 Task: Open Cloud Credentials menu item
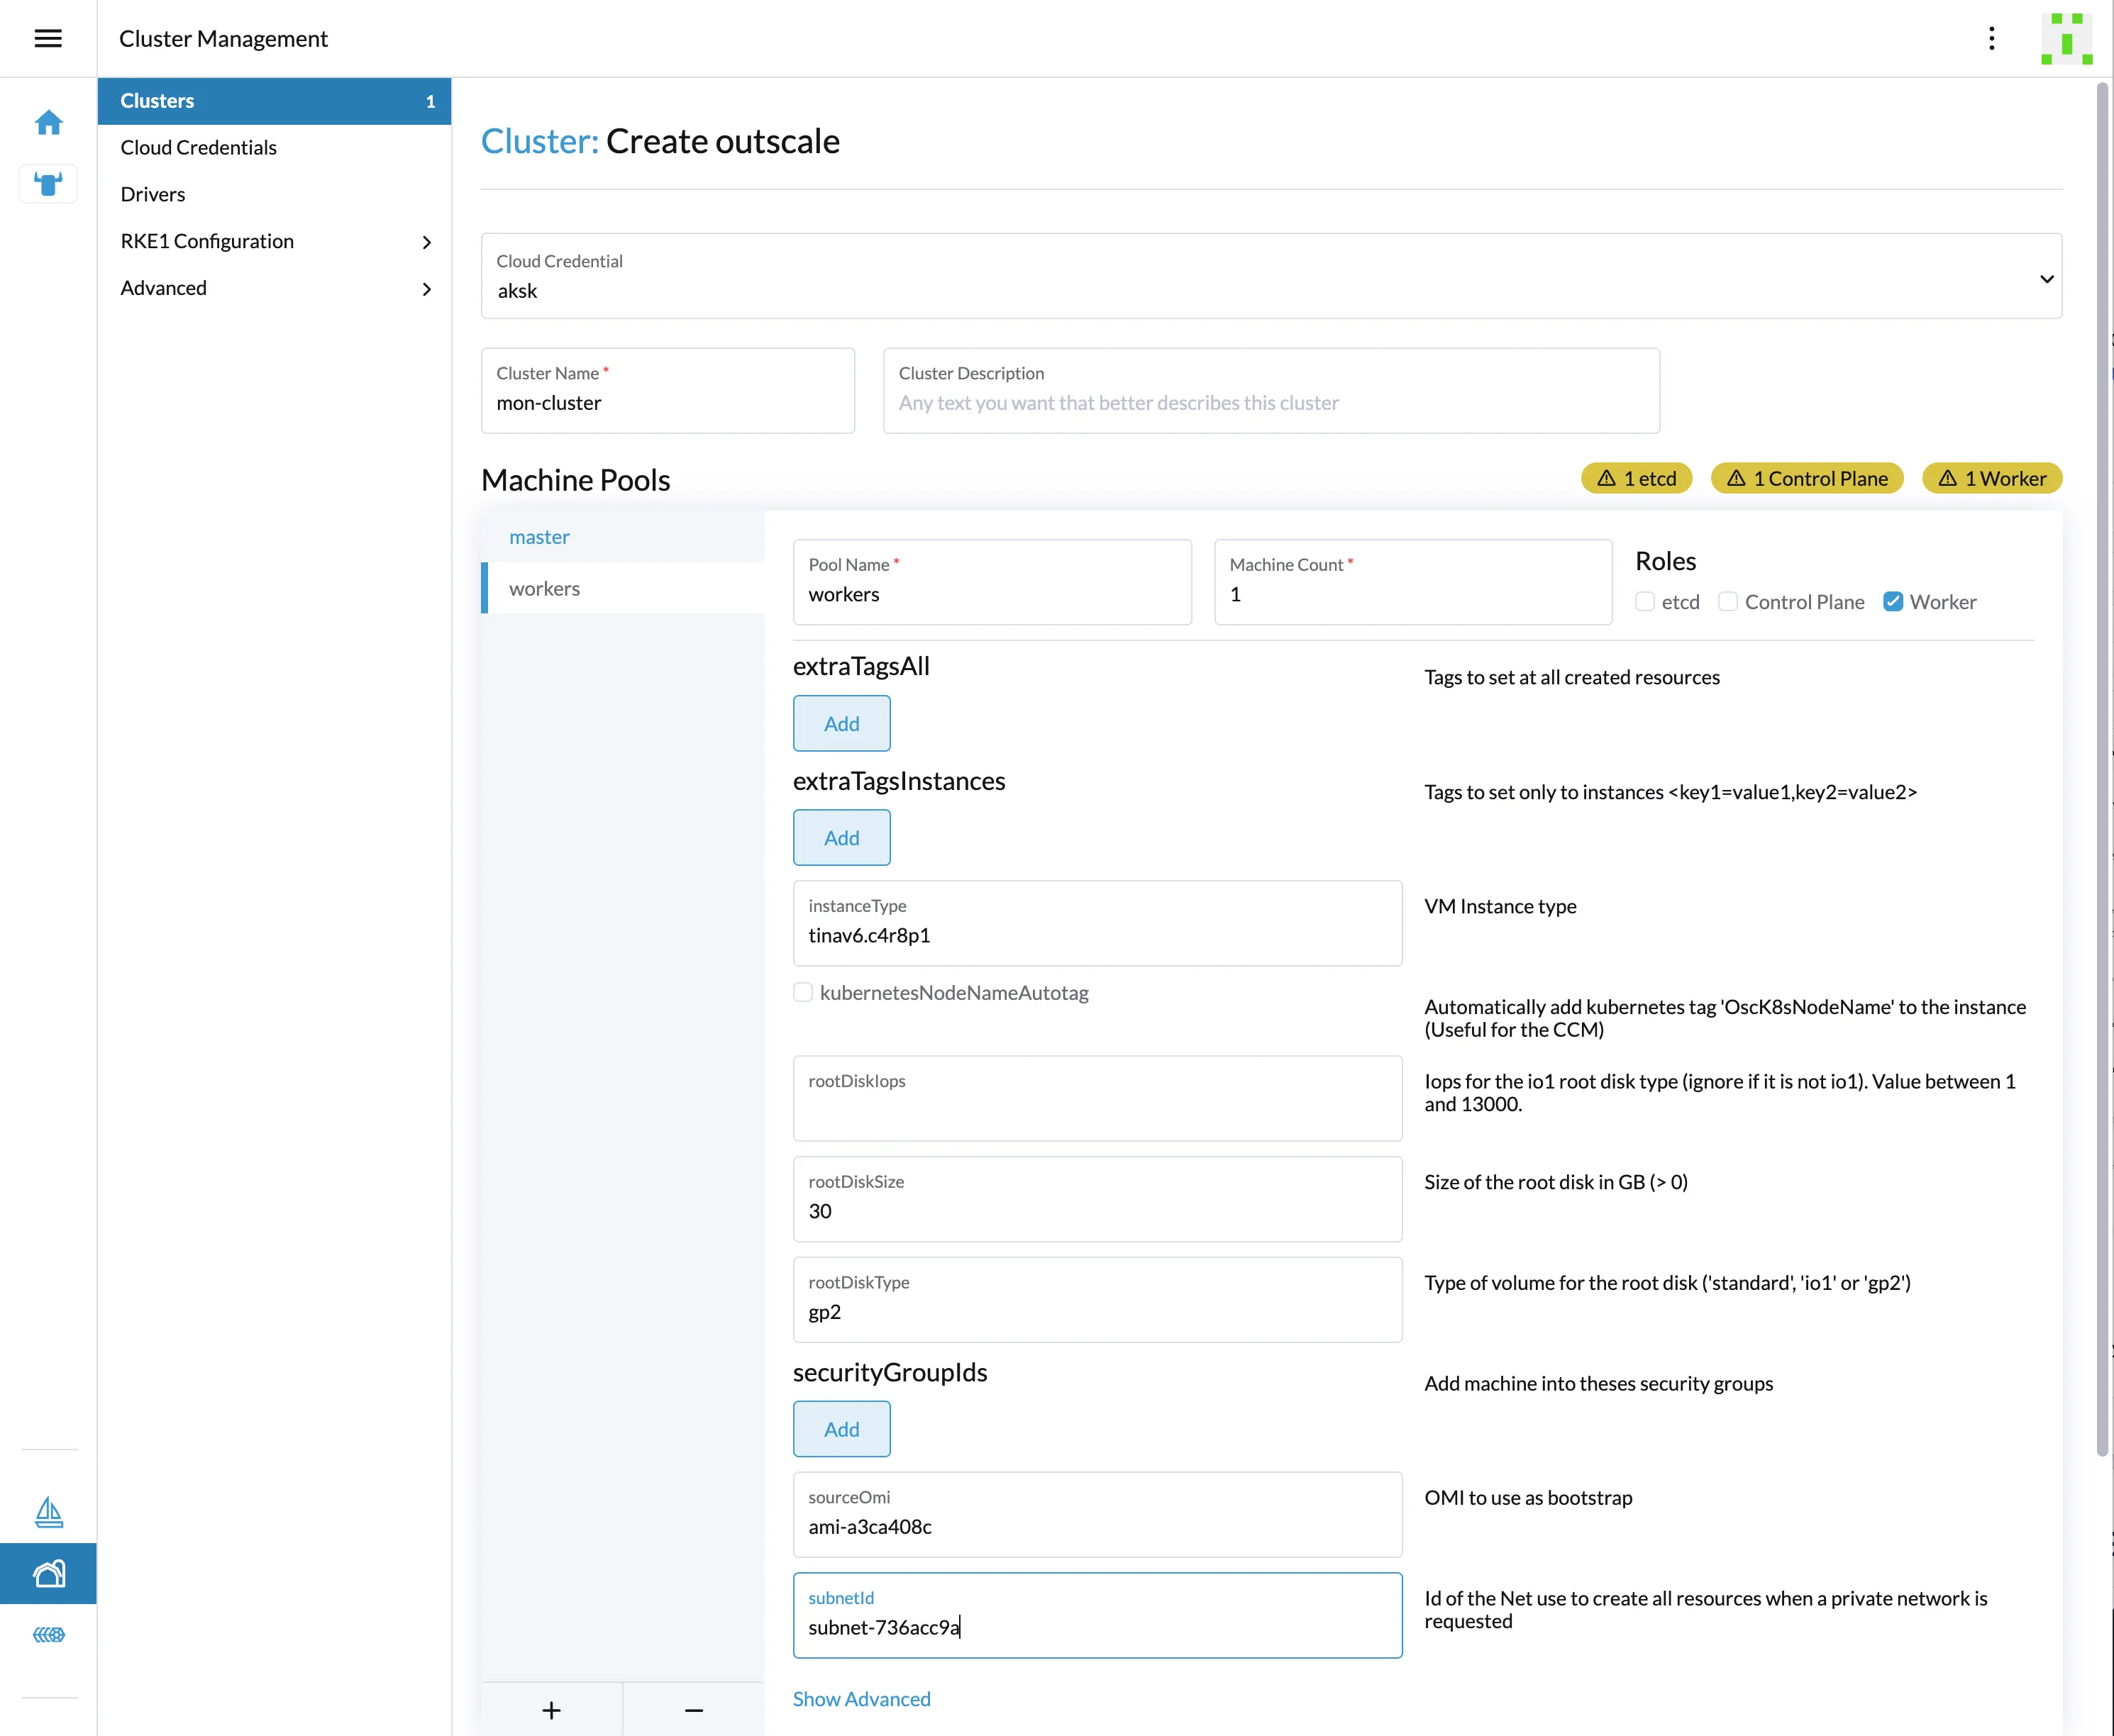[198, 147]
